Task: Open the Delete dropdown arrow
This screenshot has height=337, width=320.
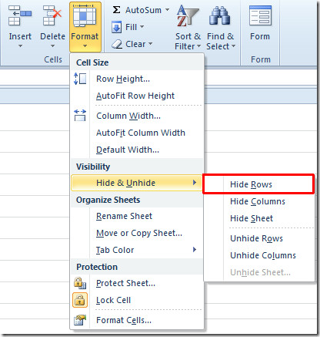Action: (52, 46)
